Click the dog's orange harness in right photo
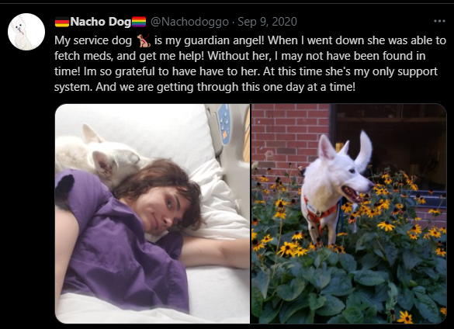 [x=320, y=213]
